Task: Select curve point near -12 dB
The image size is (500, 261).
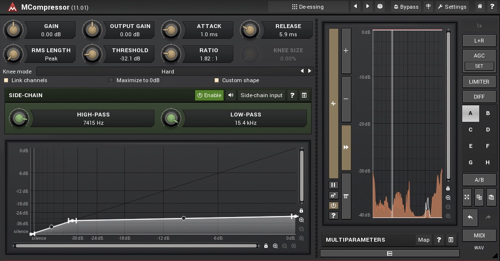Action: coord(183,218)
